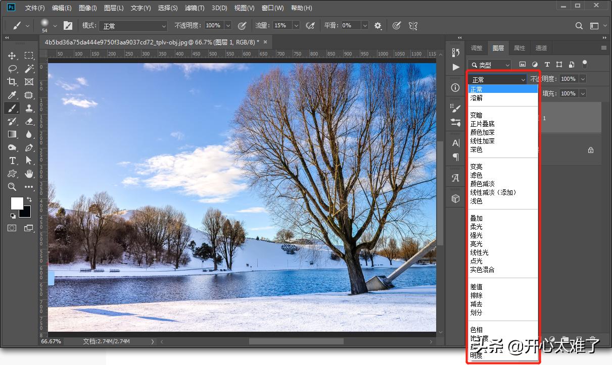Select the Clone Stamp tool
This screenshot has height=365, width=612.
[x=29, y=108]
